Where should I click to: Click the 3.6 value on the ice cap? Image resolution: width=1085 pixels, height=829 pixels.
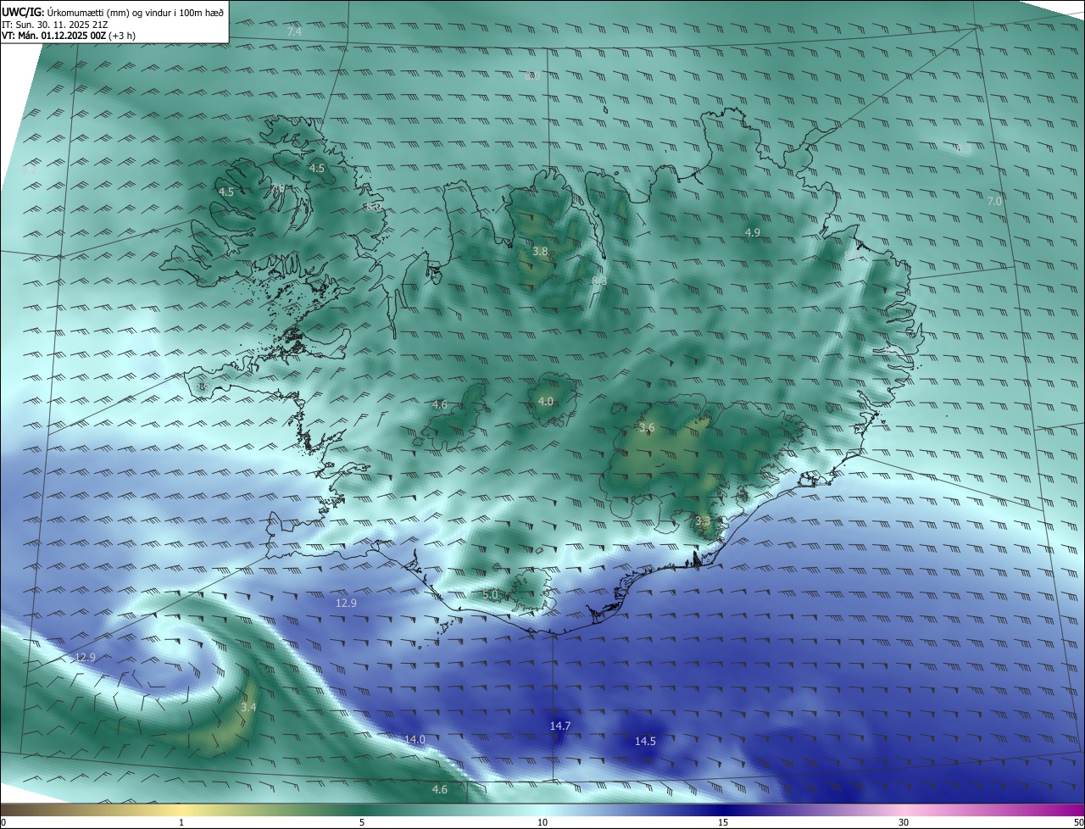pos(647,427)
